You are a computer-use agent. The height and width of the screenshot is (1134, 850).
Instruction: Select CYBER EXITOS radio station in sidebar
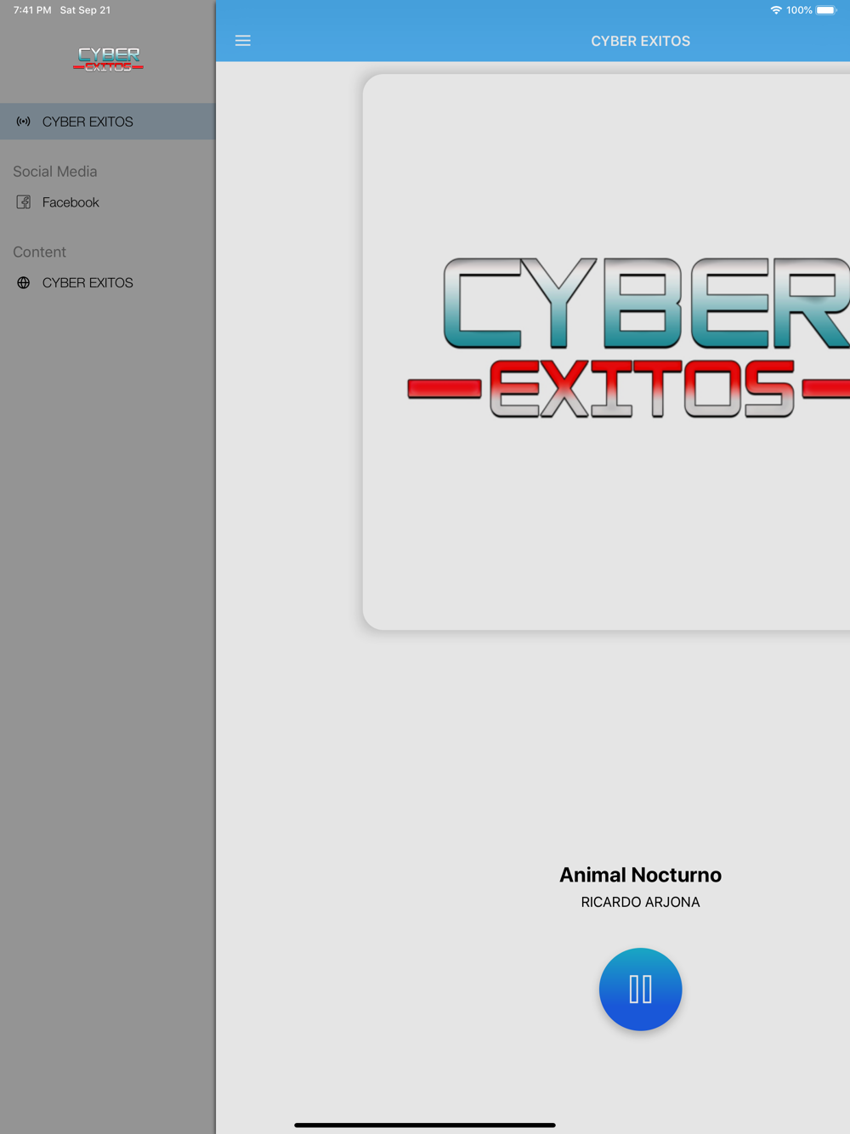108,122
